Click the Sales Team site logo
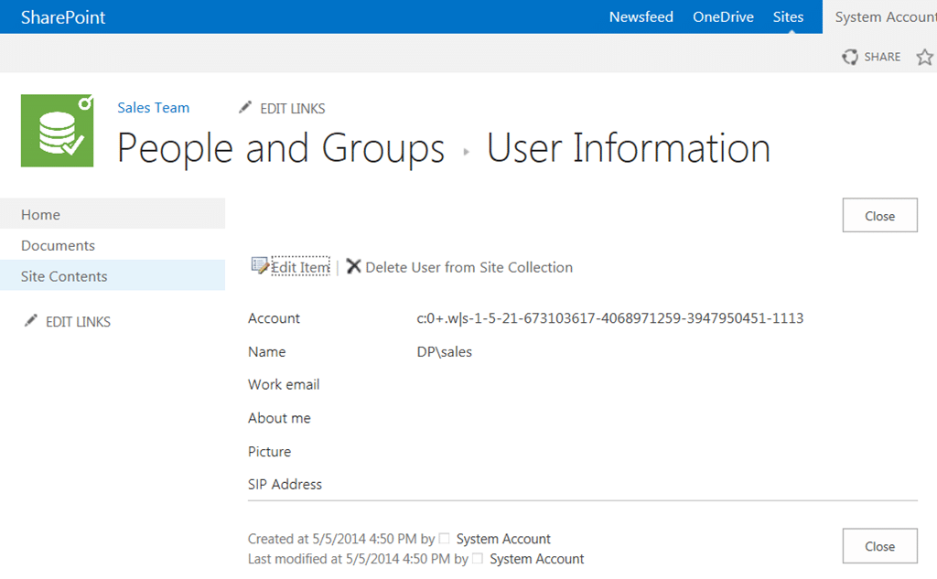The height and width of the screenshot is (579, 937). [58, 130]
